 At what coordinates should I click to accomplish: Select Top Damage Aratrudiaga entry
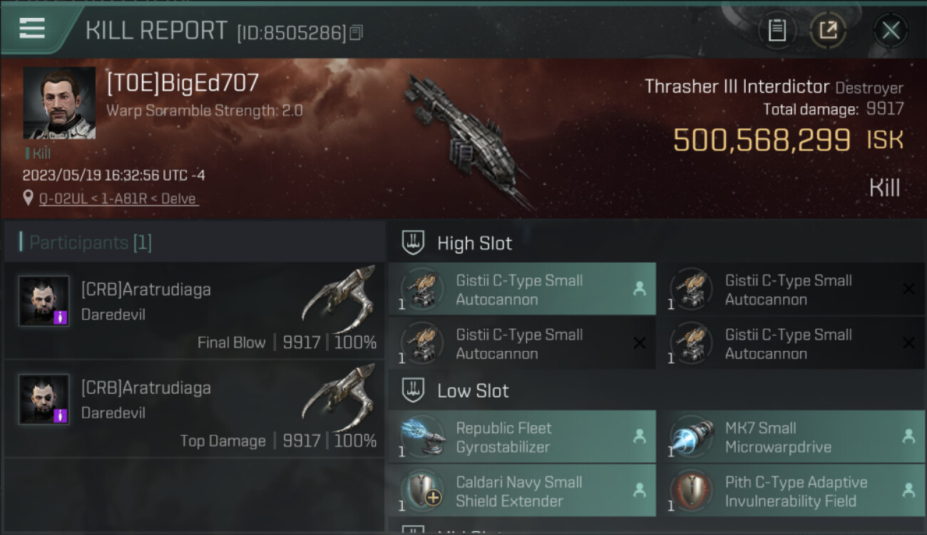point(194,408)
